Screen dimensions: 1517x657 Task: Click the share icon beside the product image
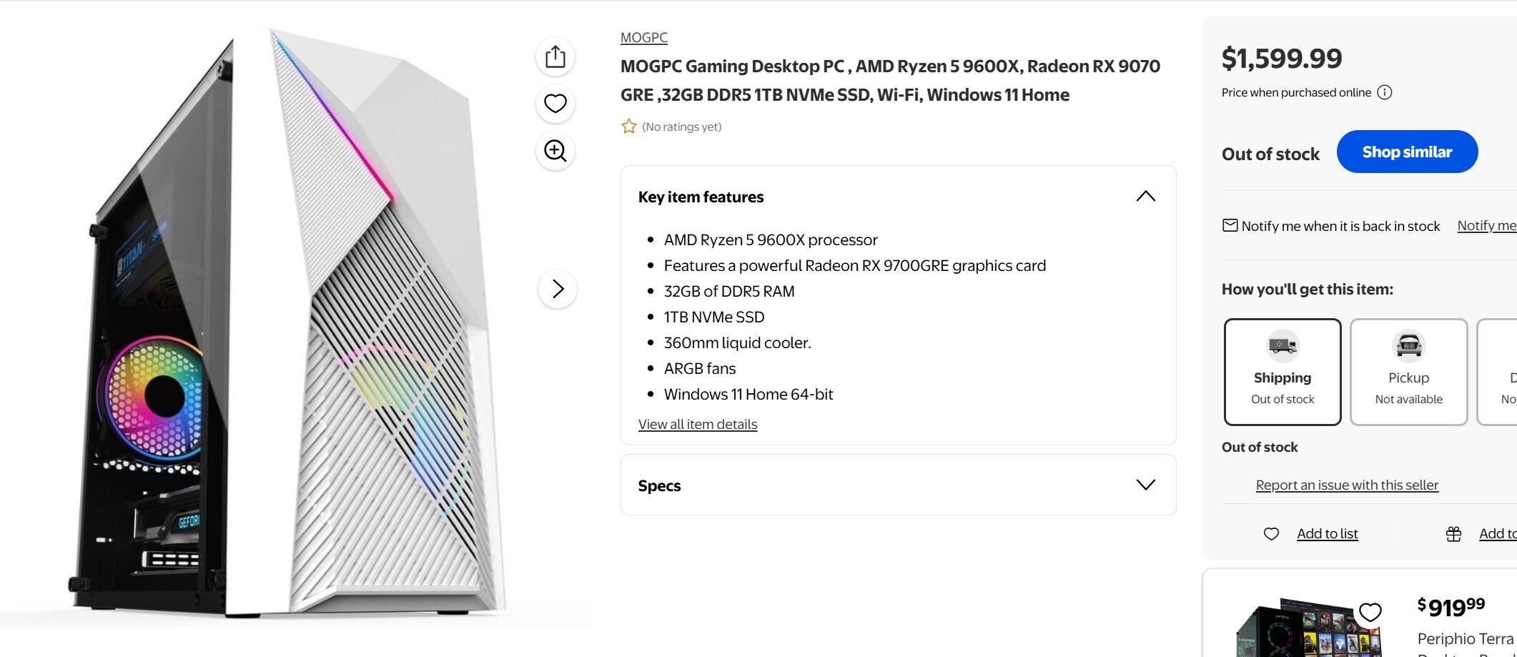click(555, 56)
